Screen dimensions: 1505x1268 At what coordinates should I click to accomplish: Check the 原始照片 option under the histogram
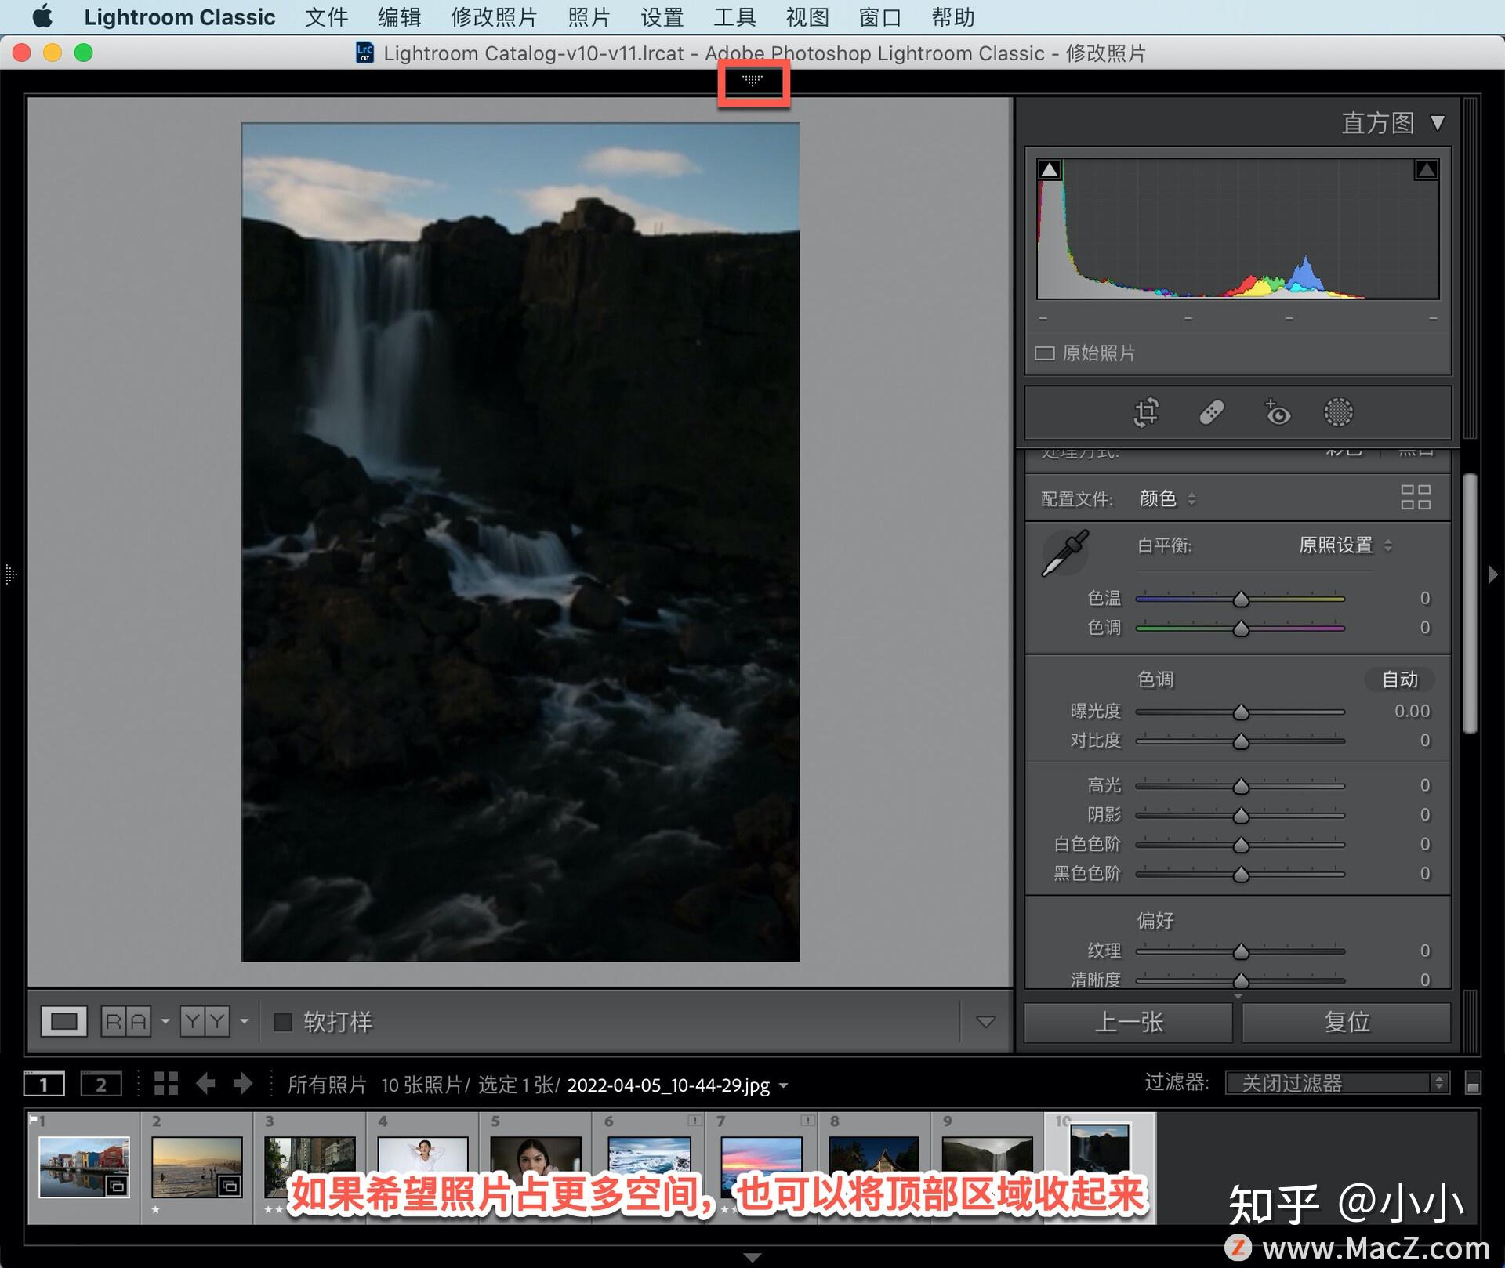point(1046,353)
